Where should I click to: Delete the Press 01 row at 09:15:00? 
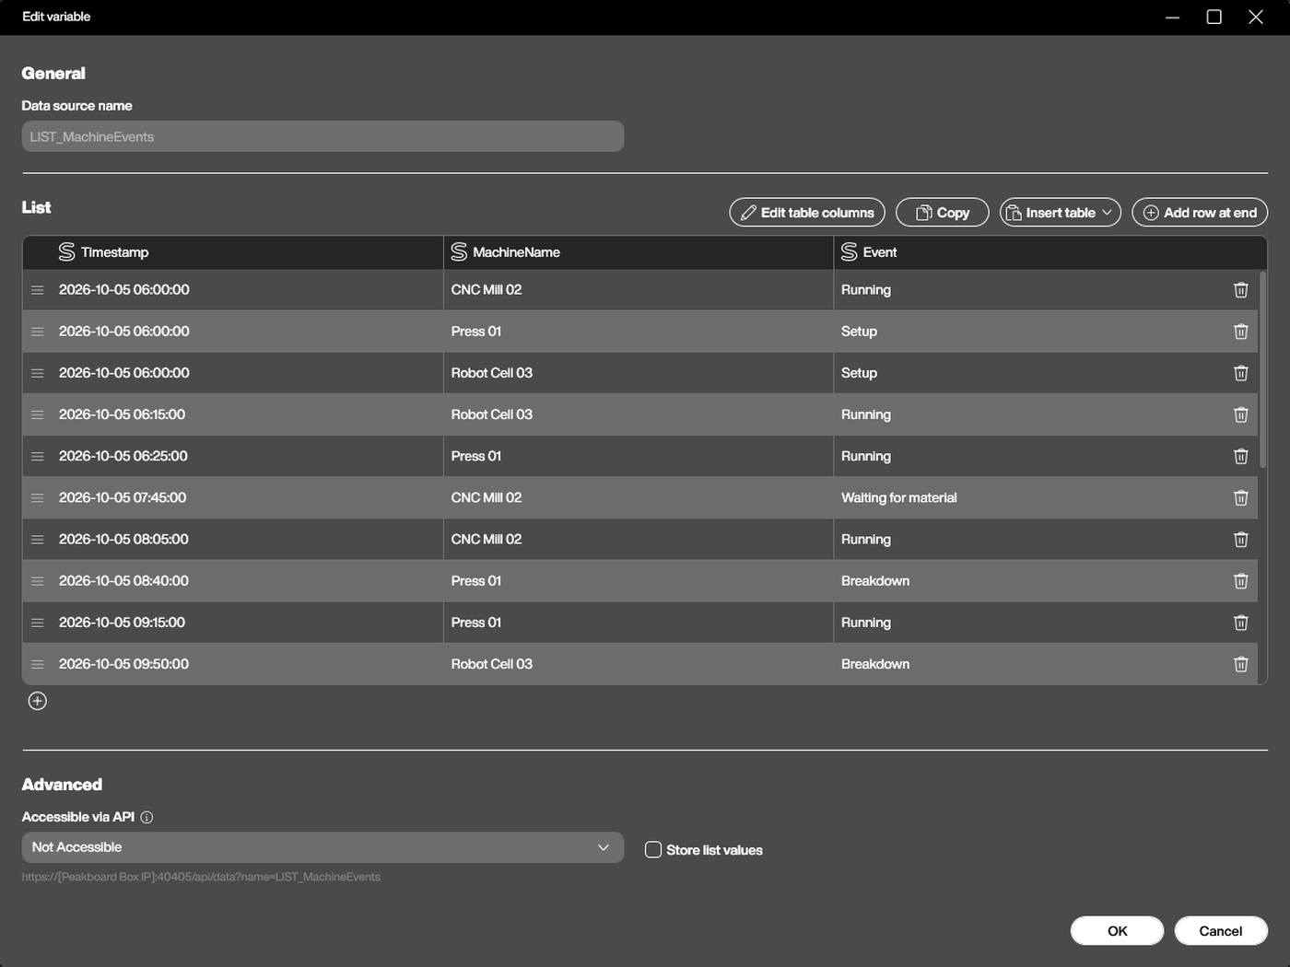click(x=1240, y=623)
